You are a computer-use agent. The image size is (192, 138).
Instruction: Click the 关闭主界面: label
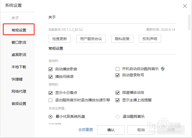point(57,108)
